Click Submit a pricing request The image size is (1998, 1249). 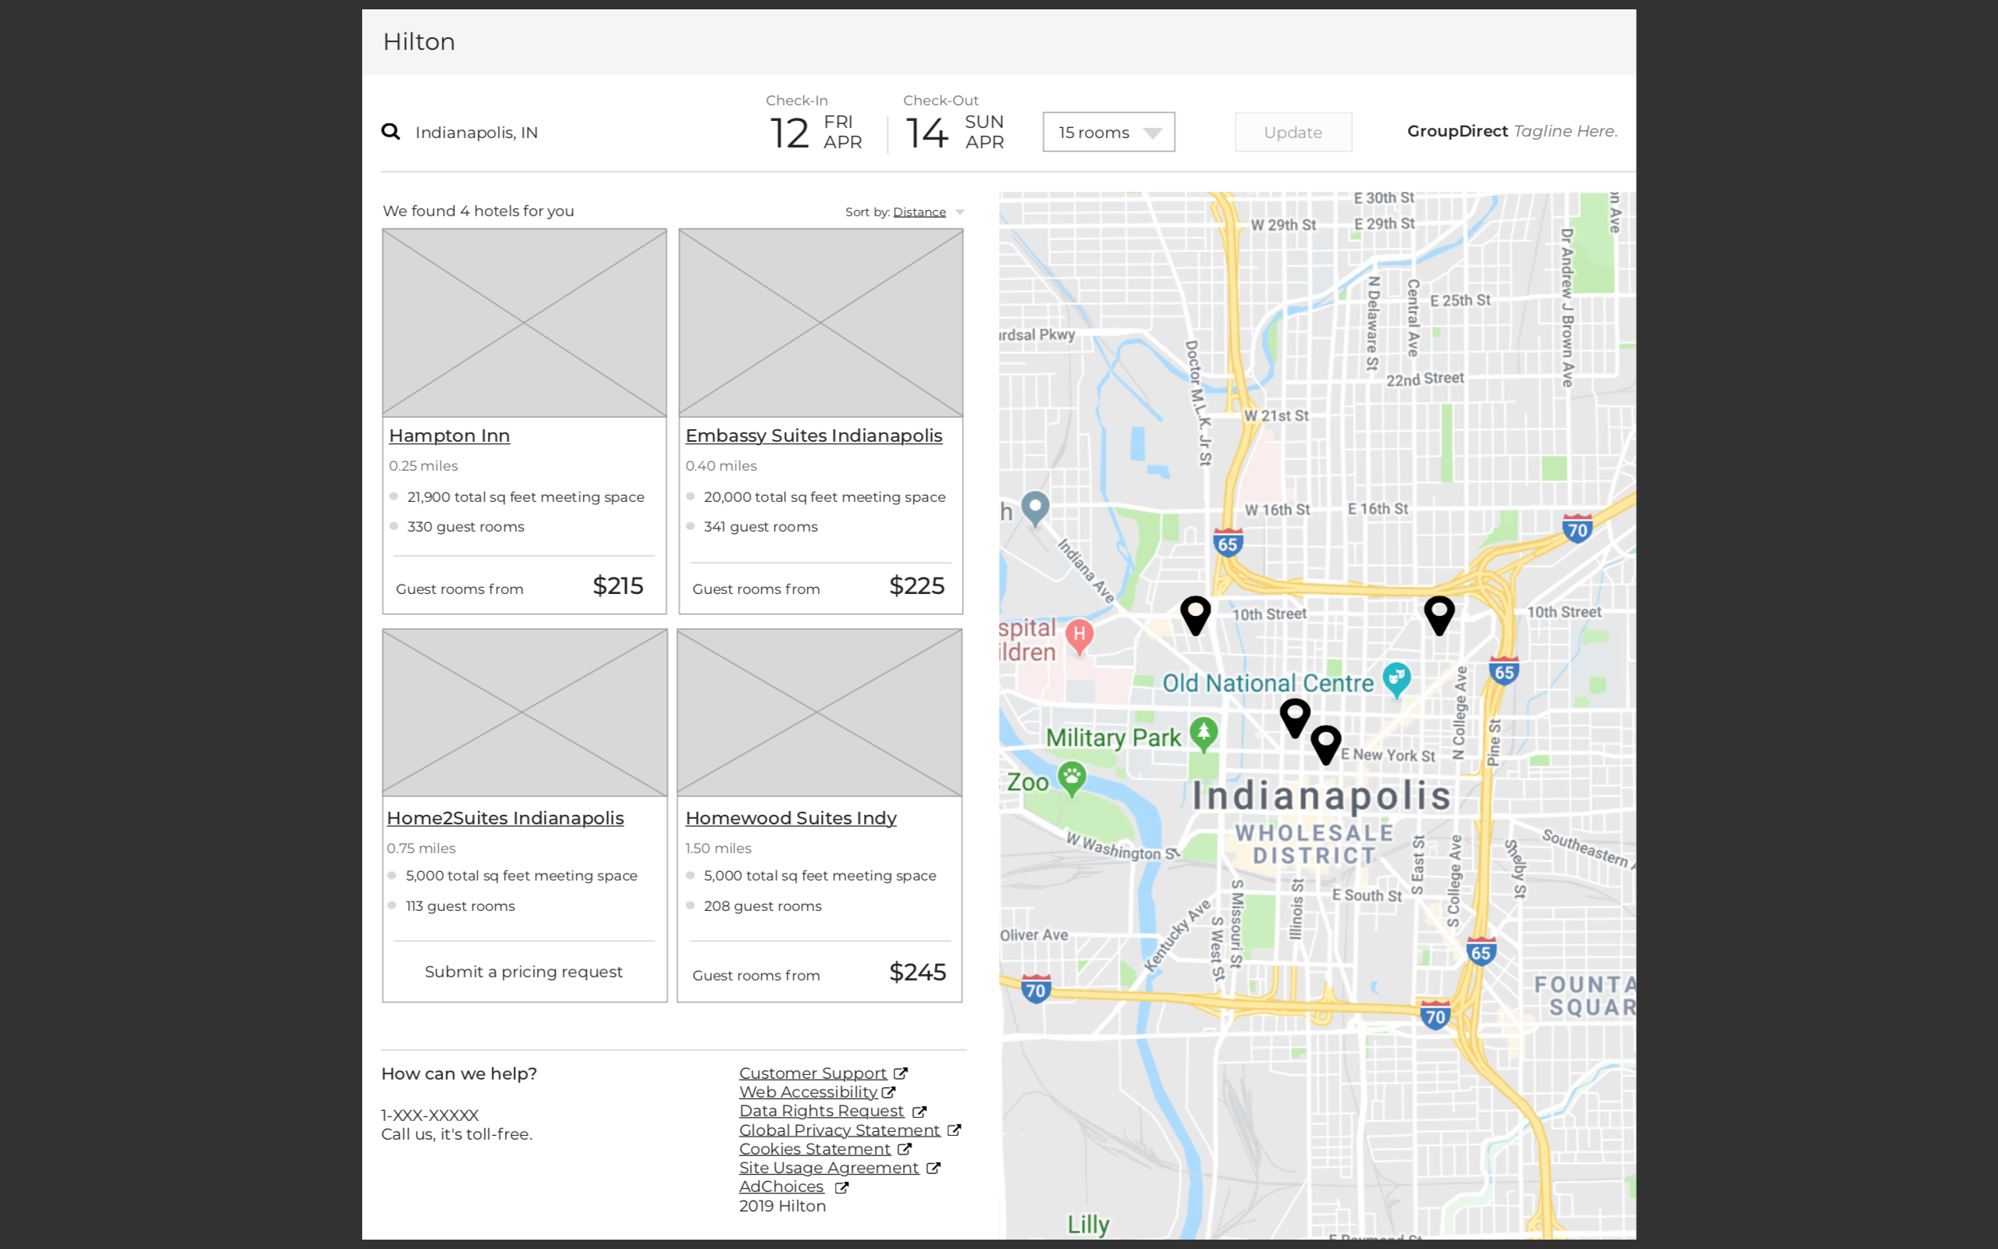524,971
